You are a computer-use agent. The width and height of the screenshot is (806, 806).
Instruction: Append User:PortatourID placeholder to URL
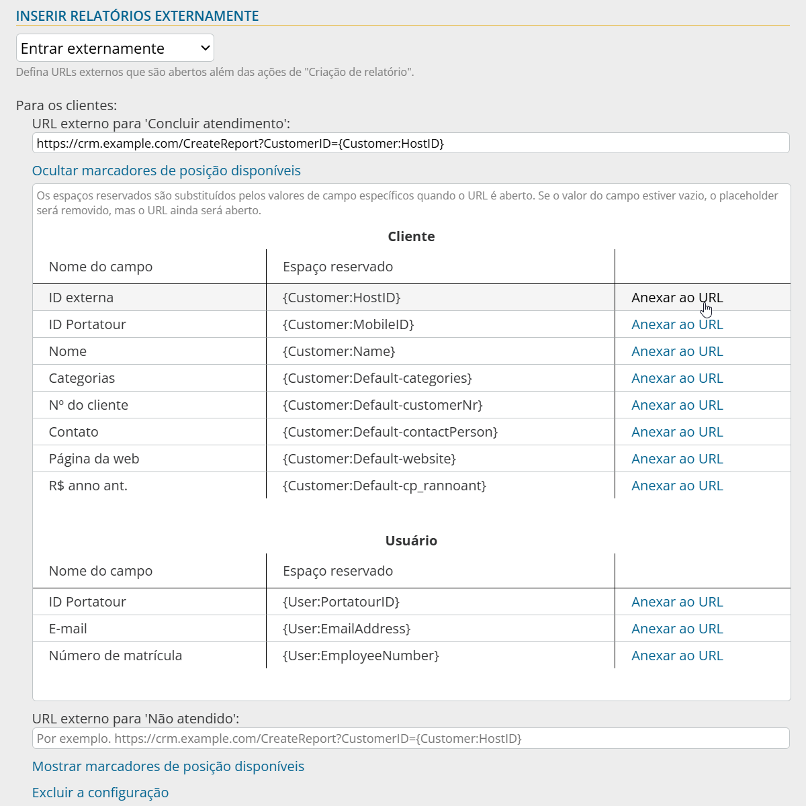tap(676, 602)
